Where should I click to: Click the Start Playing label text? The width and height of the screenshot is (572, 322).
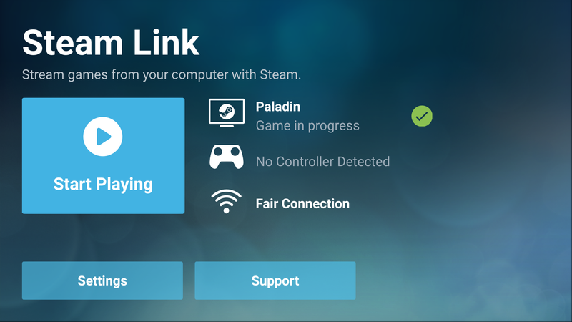tap(103, 185)
